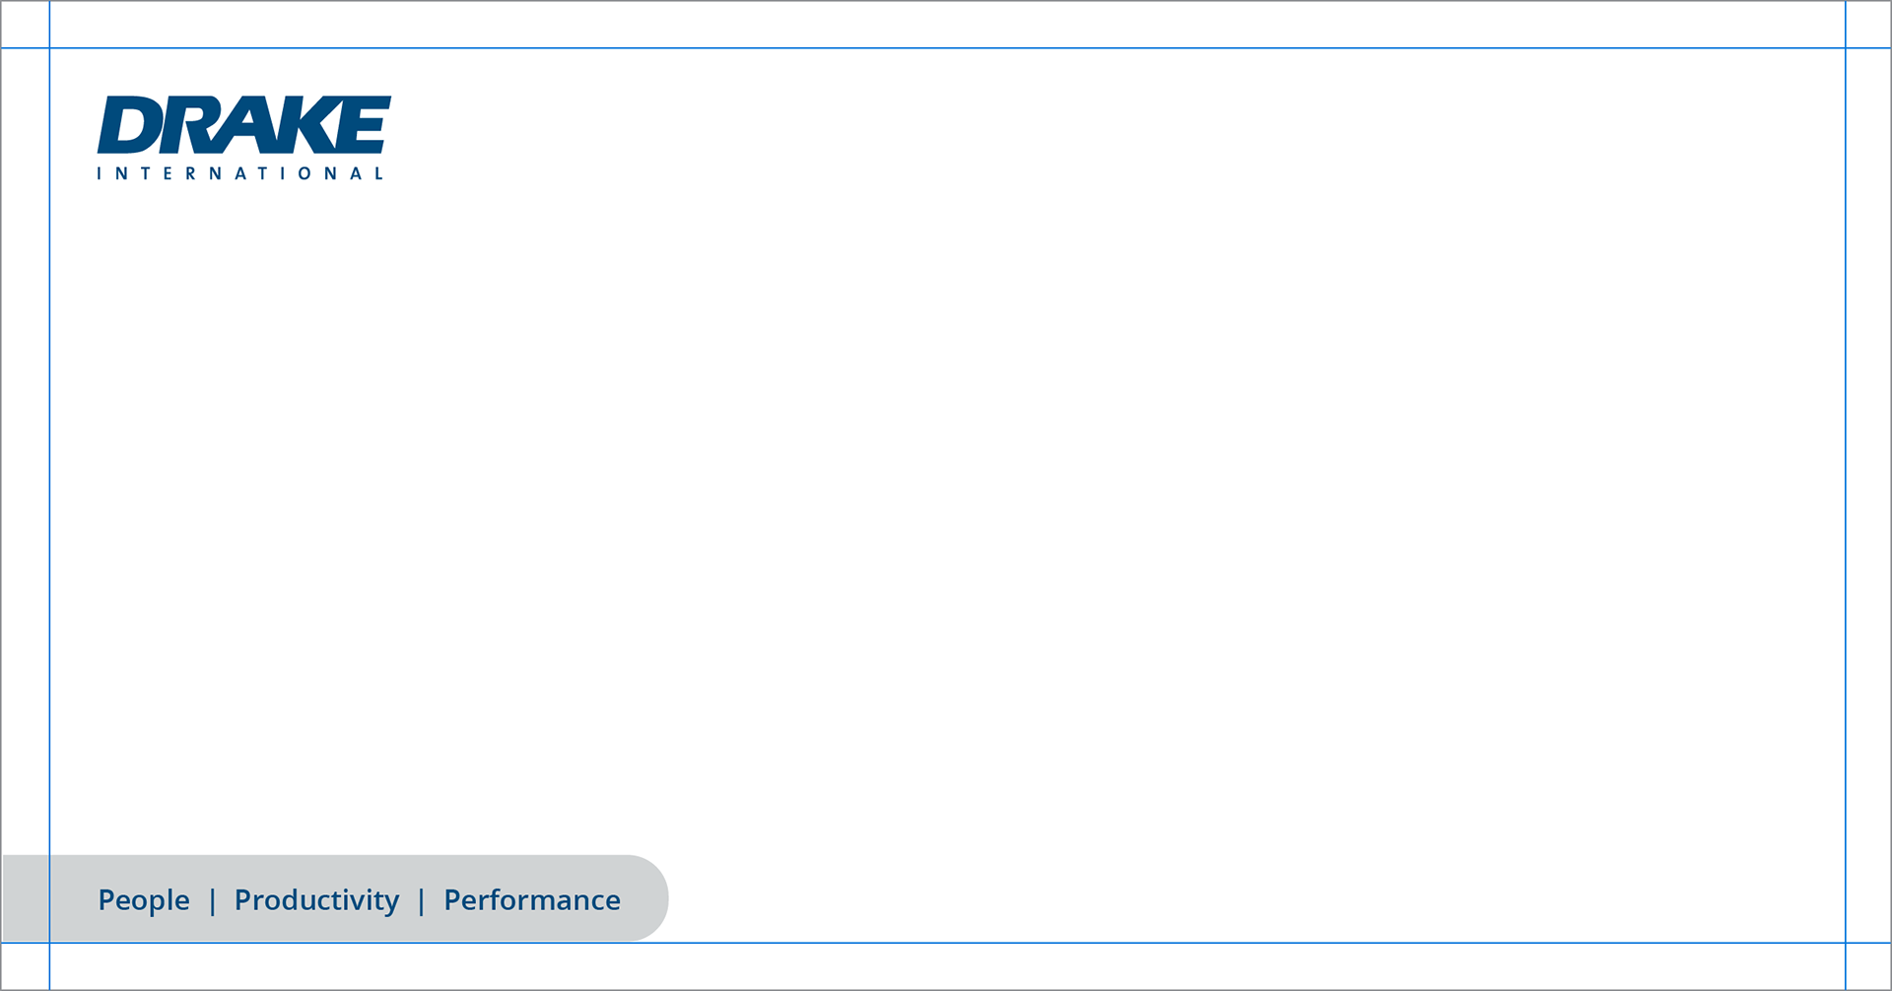Select the right vertical blue guide line
Screen dimensions: 1892x991
click(1845, 495)
